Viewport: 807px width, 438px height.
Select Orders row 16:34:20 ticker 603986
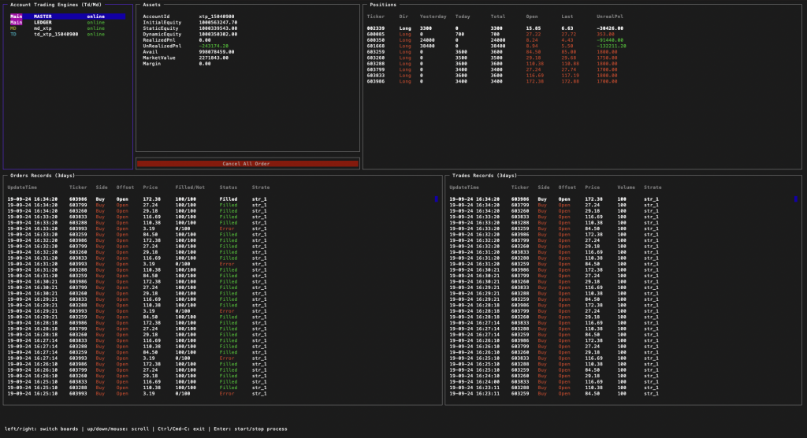137,199
